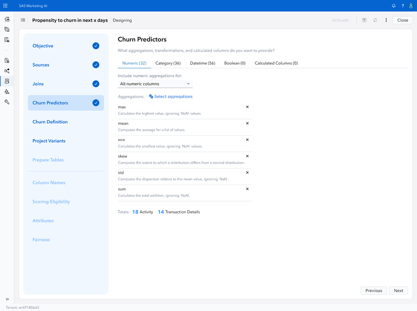Remove the skew aggregation
This screenshot has width=417, height=311.
(247, 156)
